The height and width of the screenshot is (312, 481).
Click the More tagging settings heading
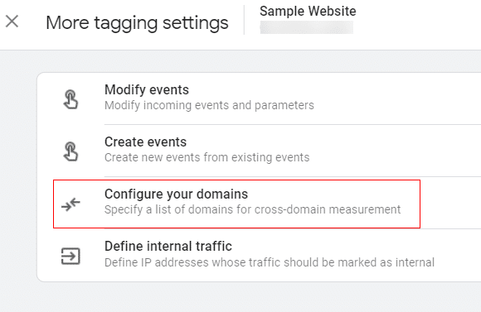pos(137,23)
